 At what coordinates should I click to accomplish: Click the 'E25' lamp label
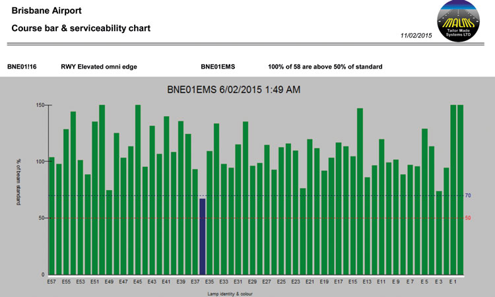tap(281, 282)
